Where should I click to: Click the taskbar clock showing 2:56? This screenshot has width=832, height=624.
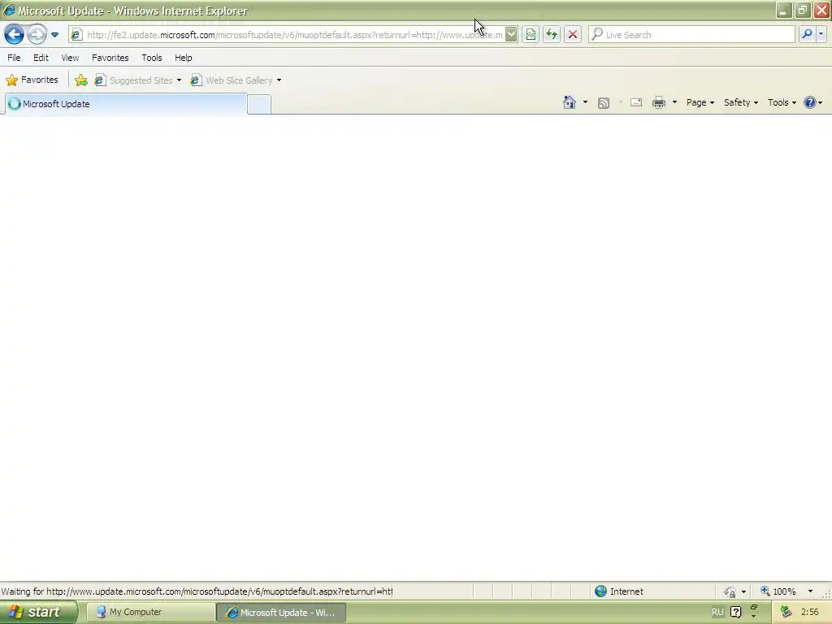tap(810, 613)
